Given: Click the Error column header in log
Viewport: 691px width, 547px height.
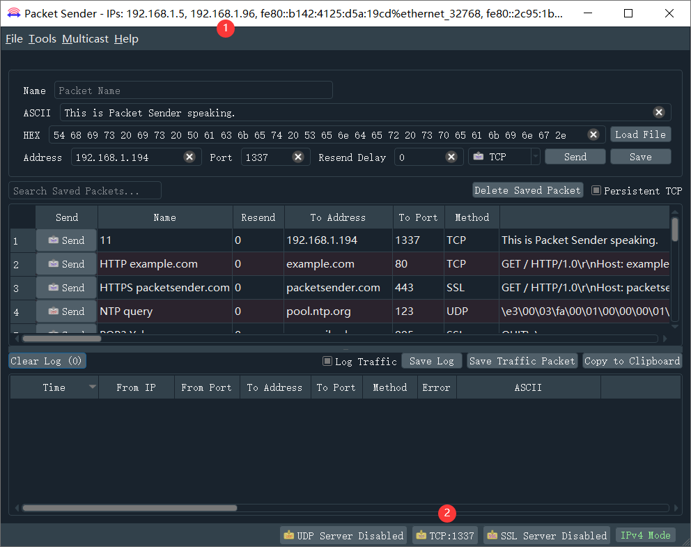Looking at the screenshot, I should click(436, 387).
